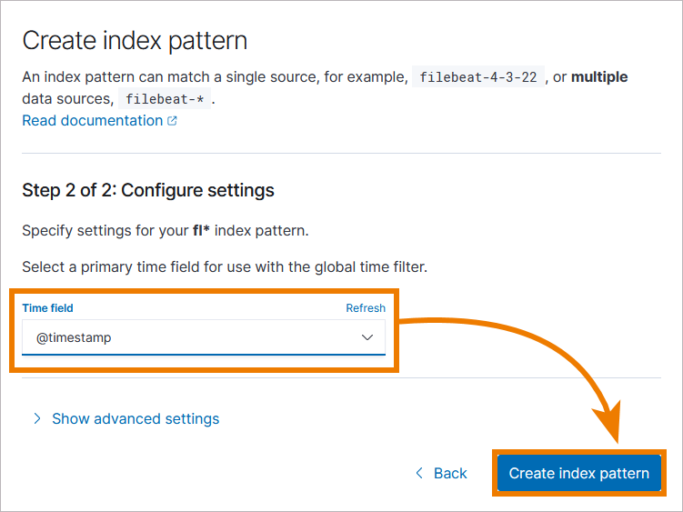The image size is (683, 512).
Task: Click the chevron icon beside Show advanced settings
Action: pos(37,418)
